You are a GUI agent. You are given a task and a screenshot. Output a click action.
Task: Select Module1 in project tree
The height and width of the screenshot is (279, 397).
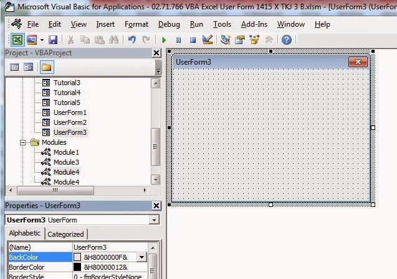coord(66,152)
